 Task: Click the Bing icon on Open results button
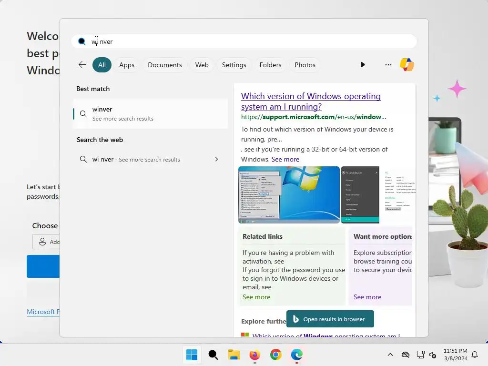click(295, 319)
